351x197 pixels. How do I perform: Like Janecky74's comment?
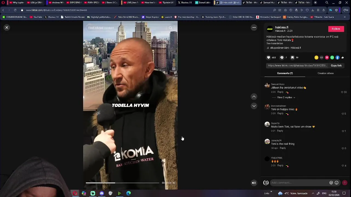tap(343, 148)
